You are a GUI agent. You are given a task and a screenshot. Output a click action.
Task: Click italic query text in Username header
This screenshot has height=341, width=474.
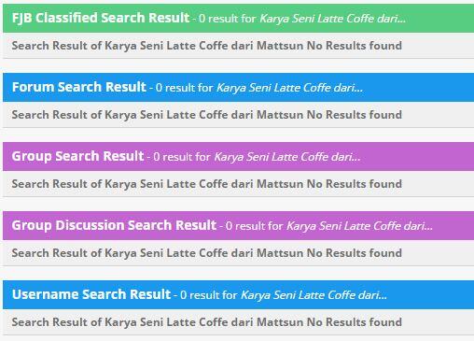tap(314, 295)
